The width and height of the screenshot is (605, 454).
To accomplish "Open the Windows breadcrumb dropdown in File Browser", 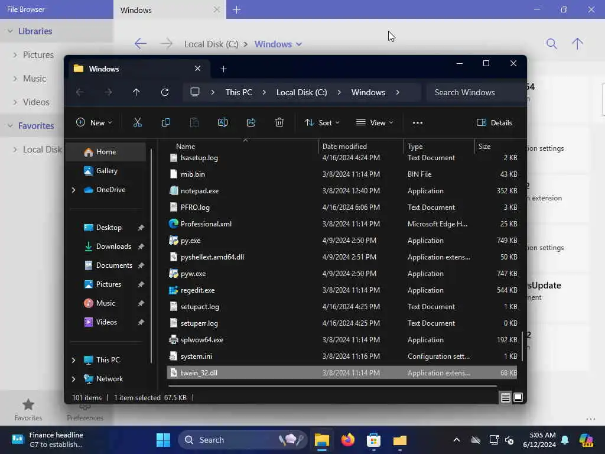I will pyautogui.click(x=298, y=44).
